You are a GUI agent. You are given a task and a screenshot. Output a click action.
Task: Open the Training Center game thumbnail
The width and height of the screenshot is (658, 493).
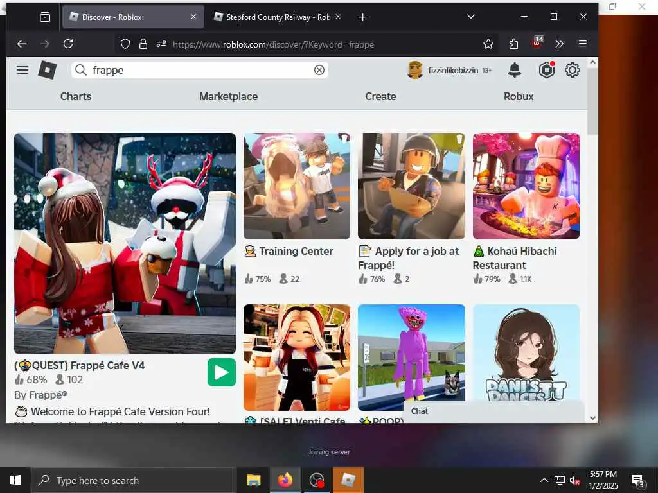297,186
